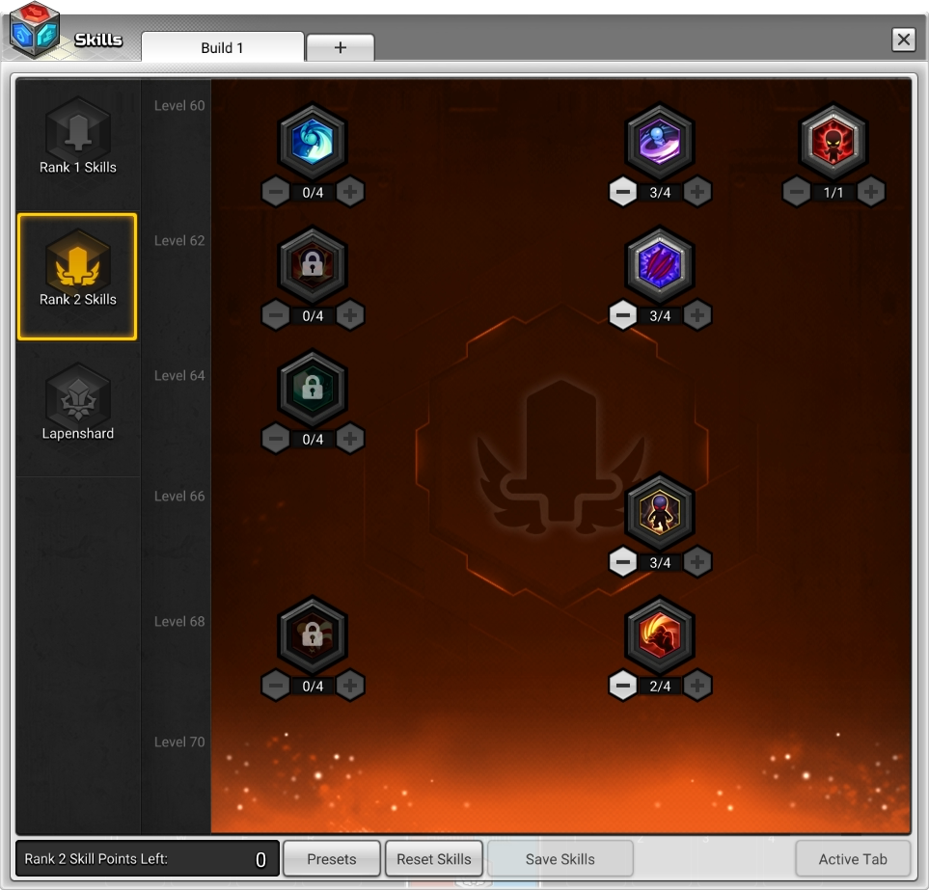Select the purple claw slash skill at Level 62
Image resolution: width=929 pixels, height=890 pixels.
point(660,265)
